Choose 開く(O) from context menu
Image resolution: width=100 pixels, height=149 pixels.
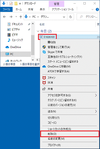click(x=70, y=42)
